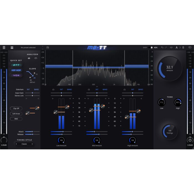Solo the low band with headphones icon

53,90
